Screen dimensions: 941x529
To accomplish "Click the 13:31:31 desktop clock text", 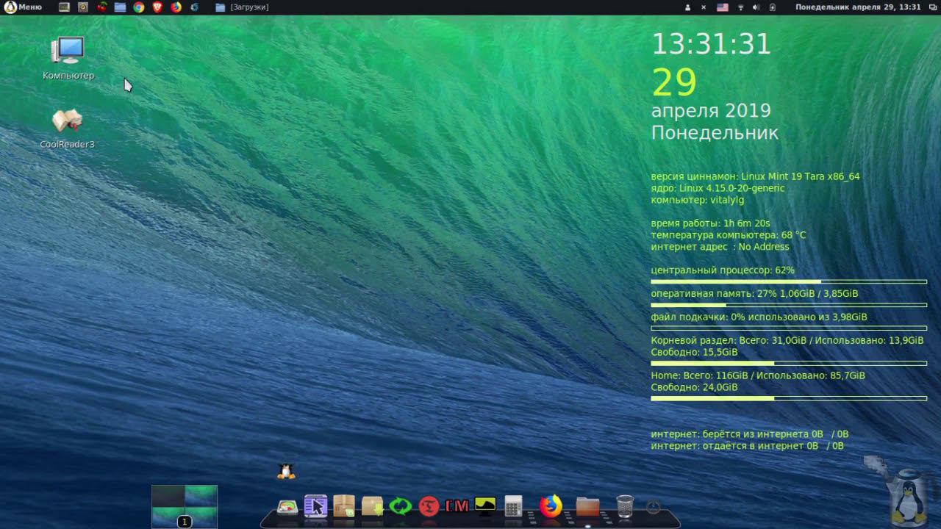I will pos(711,44).
